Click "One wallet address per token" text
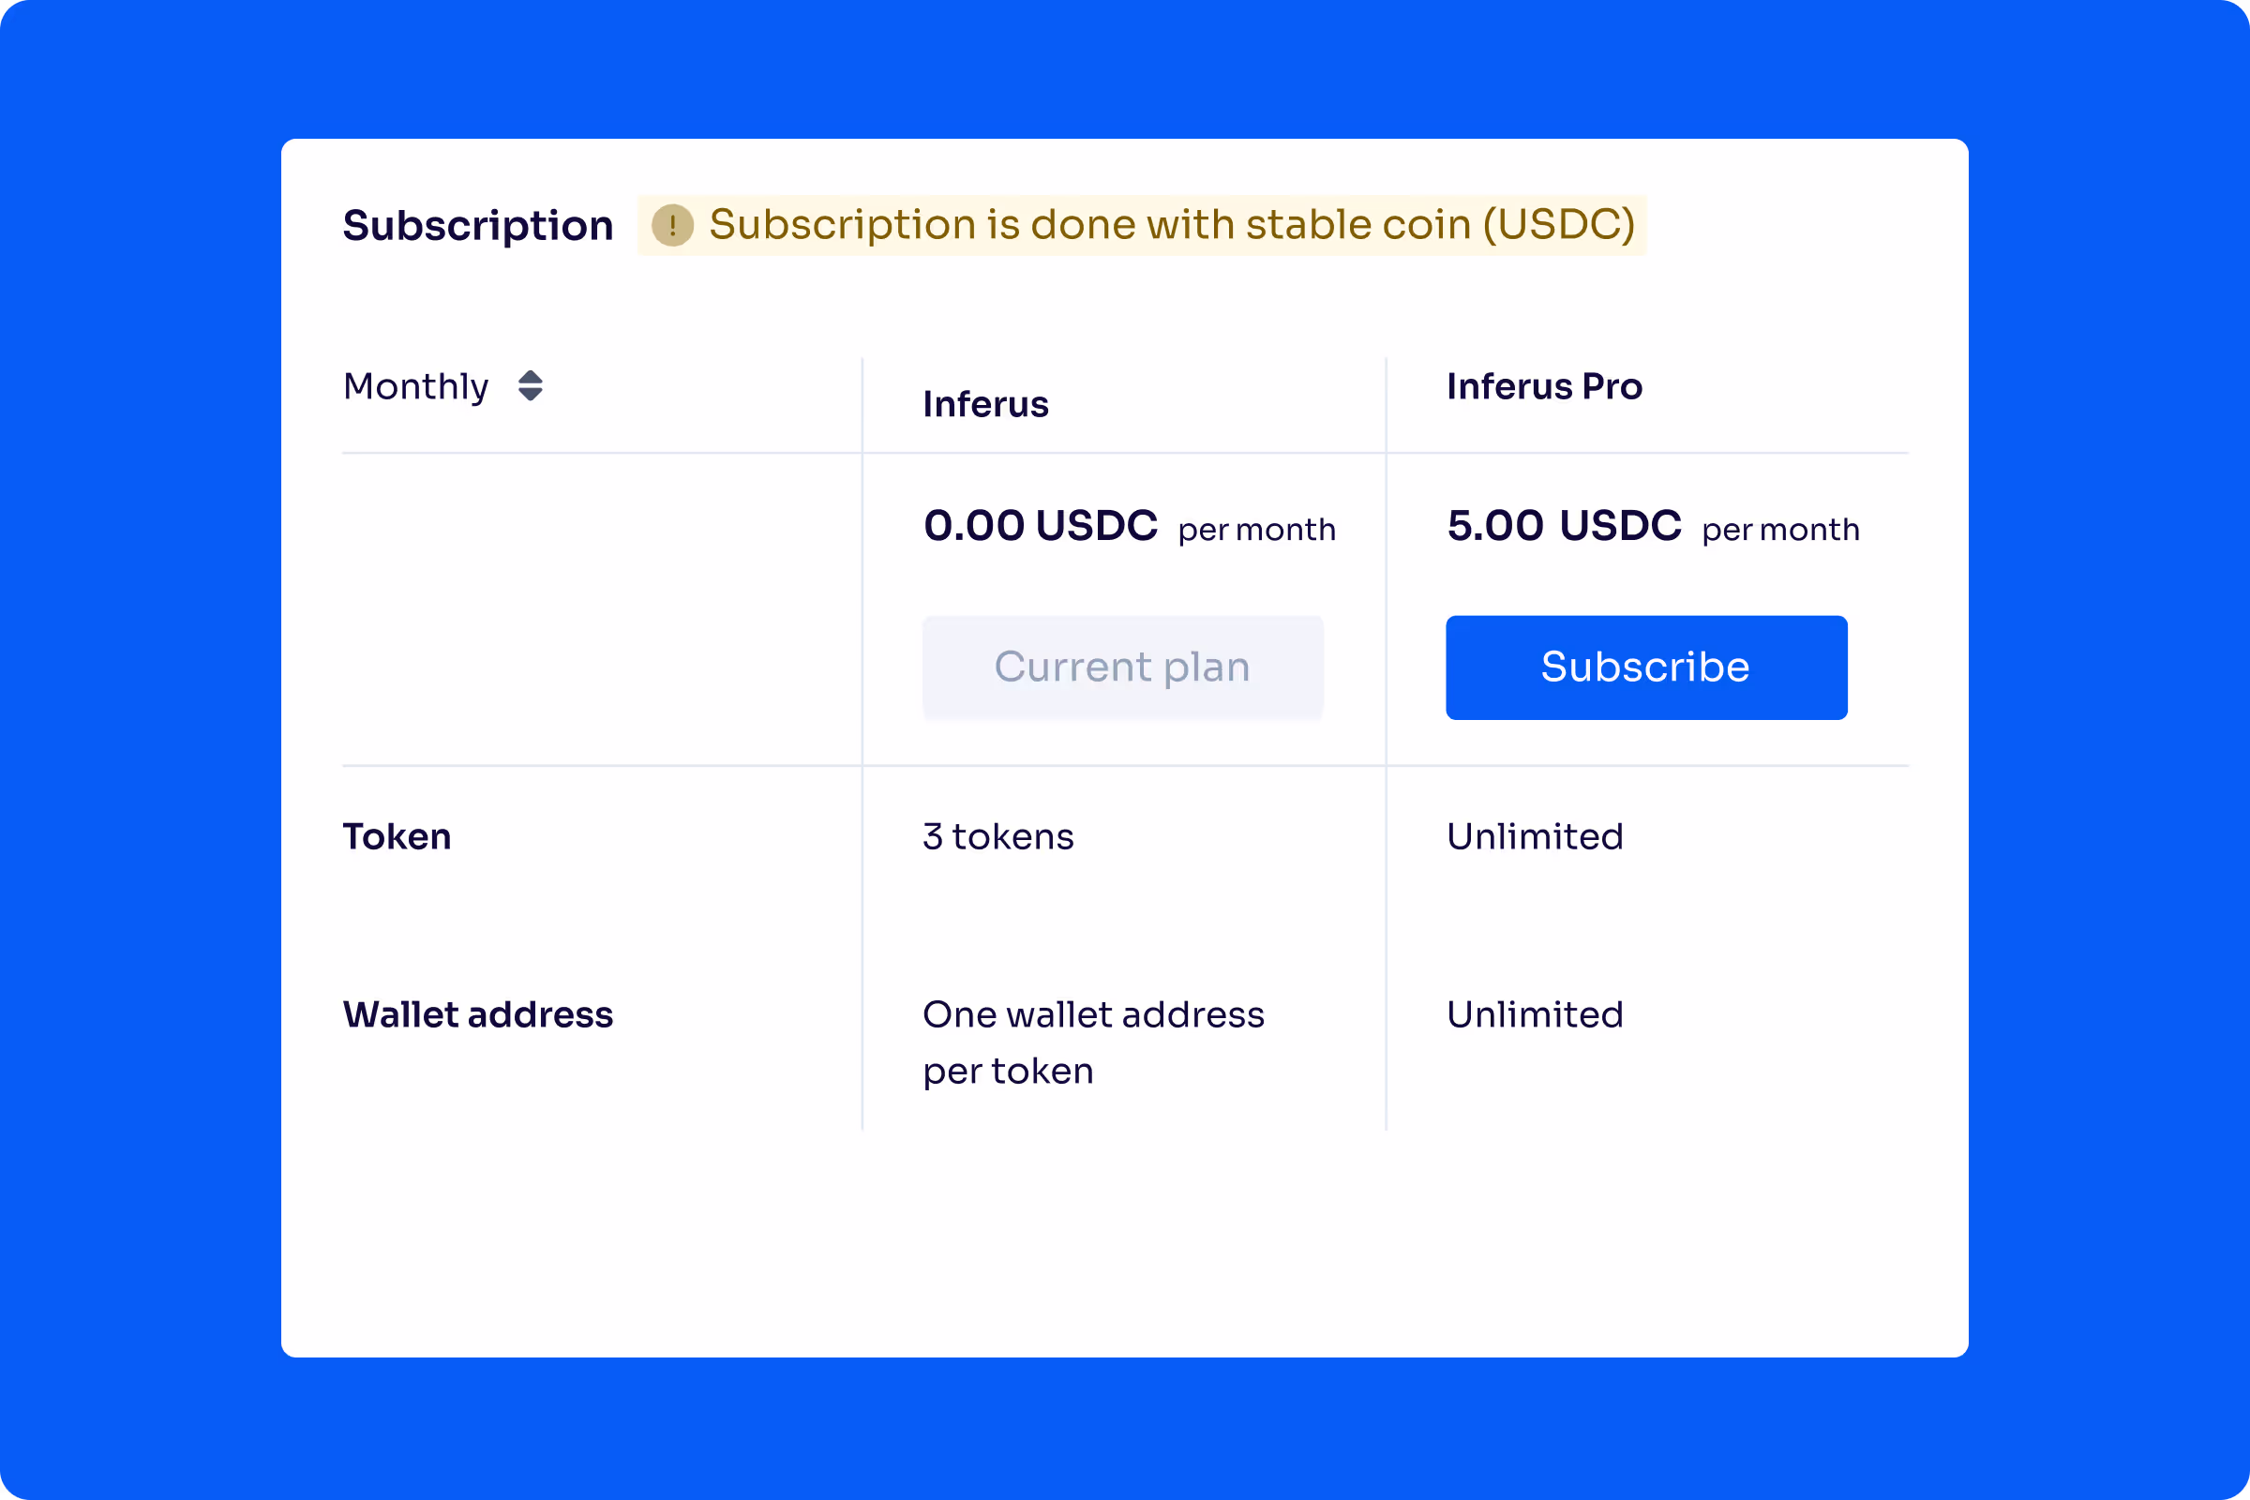Viewport: 2250px width, 1500px height. (1092, 1042)
